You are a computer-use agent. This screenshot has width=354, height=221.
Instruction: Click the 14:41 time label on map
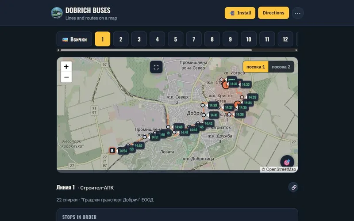tap(214, 115)
